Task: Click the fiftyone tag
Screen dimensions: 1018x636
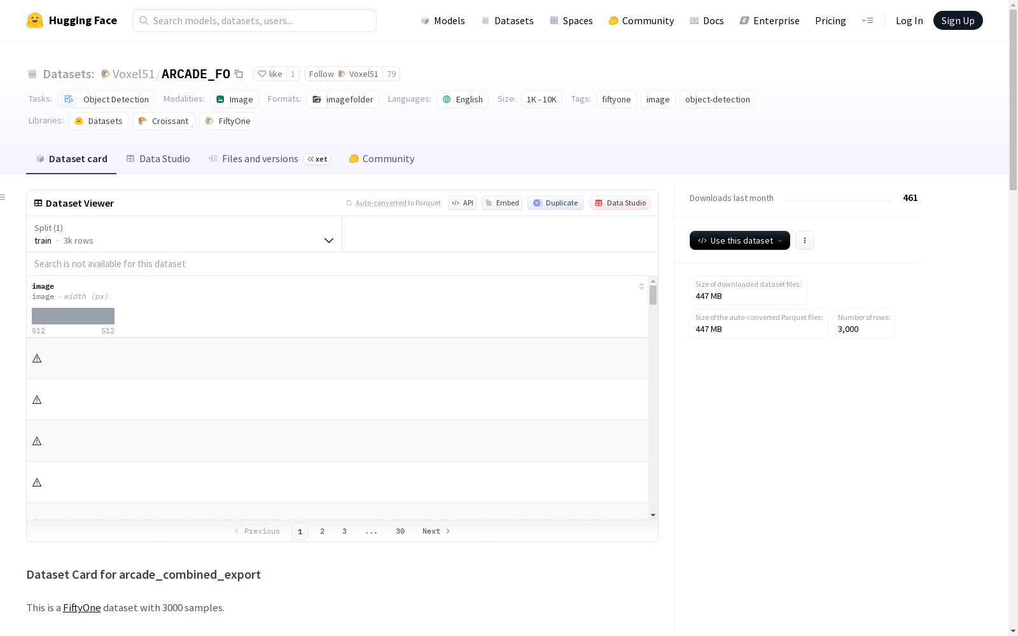Action: pyautogui.click(x=617, y=99)
